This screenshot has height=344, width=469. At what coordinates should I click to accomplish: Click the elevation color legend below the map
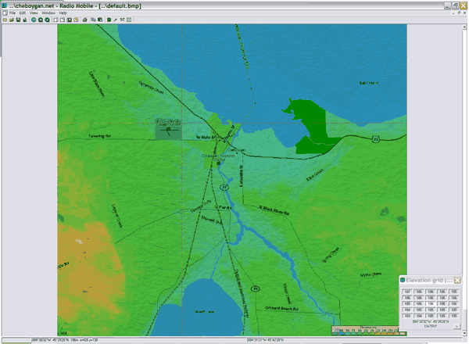tap(367, 329)
